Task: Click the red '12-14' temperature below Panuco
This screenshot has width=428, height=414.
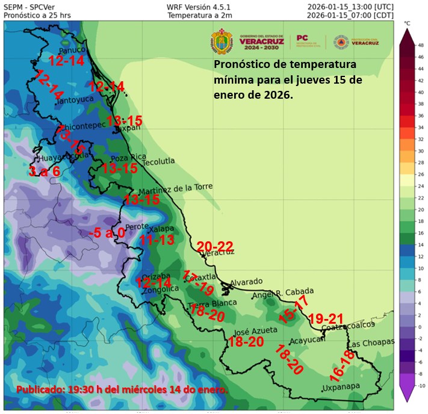Action: (66, 60)
